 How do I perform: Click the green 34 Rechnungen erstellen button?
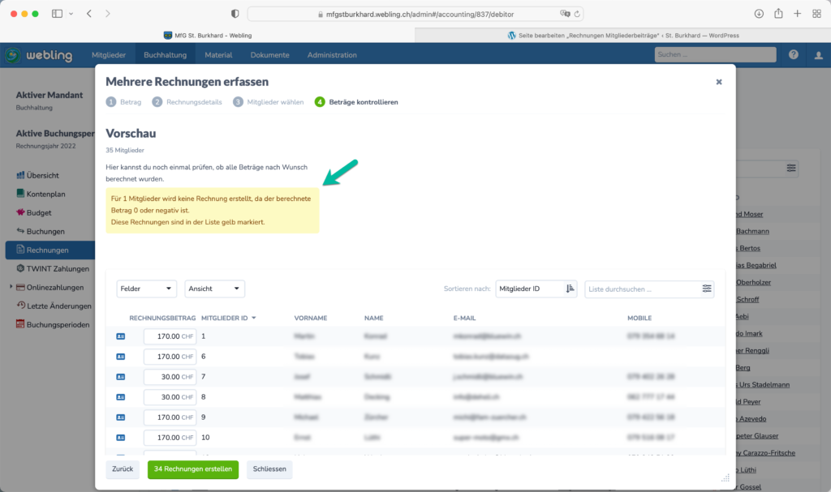click(192, 469)
